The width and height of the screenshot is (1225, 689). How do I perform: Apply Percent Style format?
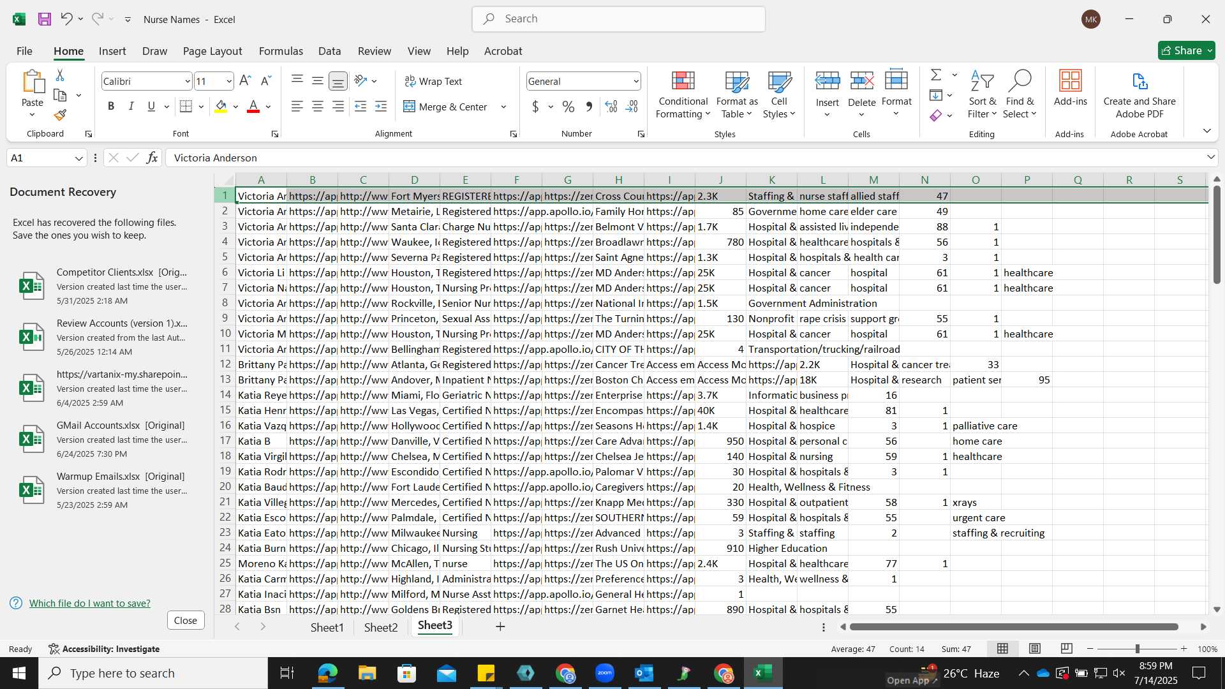click(x=568, y=107)
